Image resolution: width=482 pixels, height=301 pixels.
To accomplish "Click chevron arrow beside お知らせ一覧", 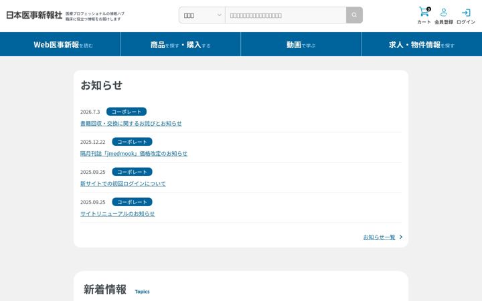I will 400,237.
